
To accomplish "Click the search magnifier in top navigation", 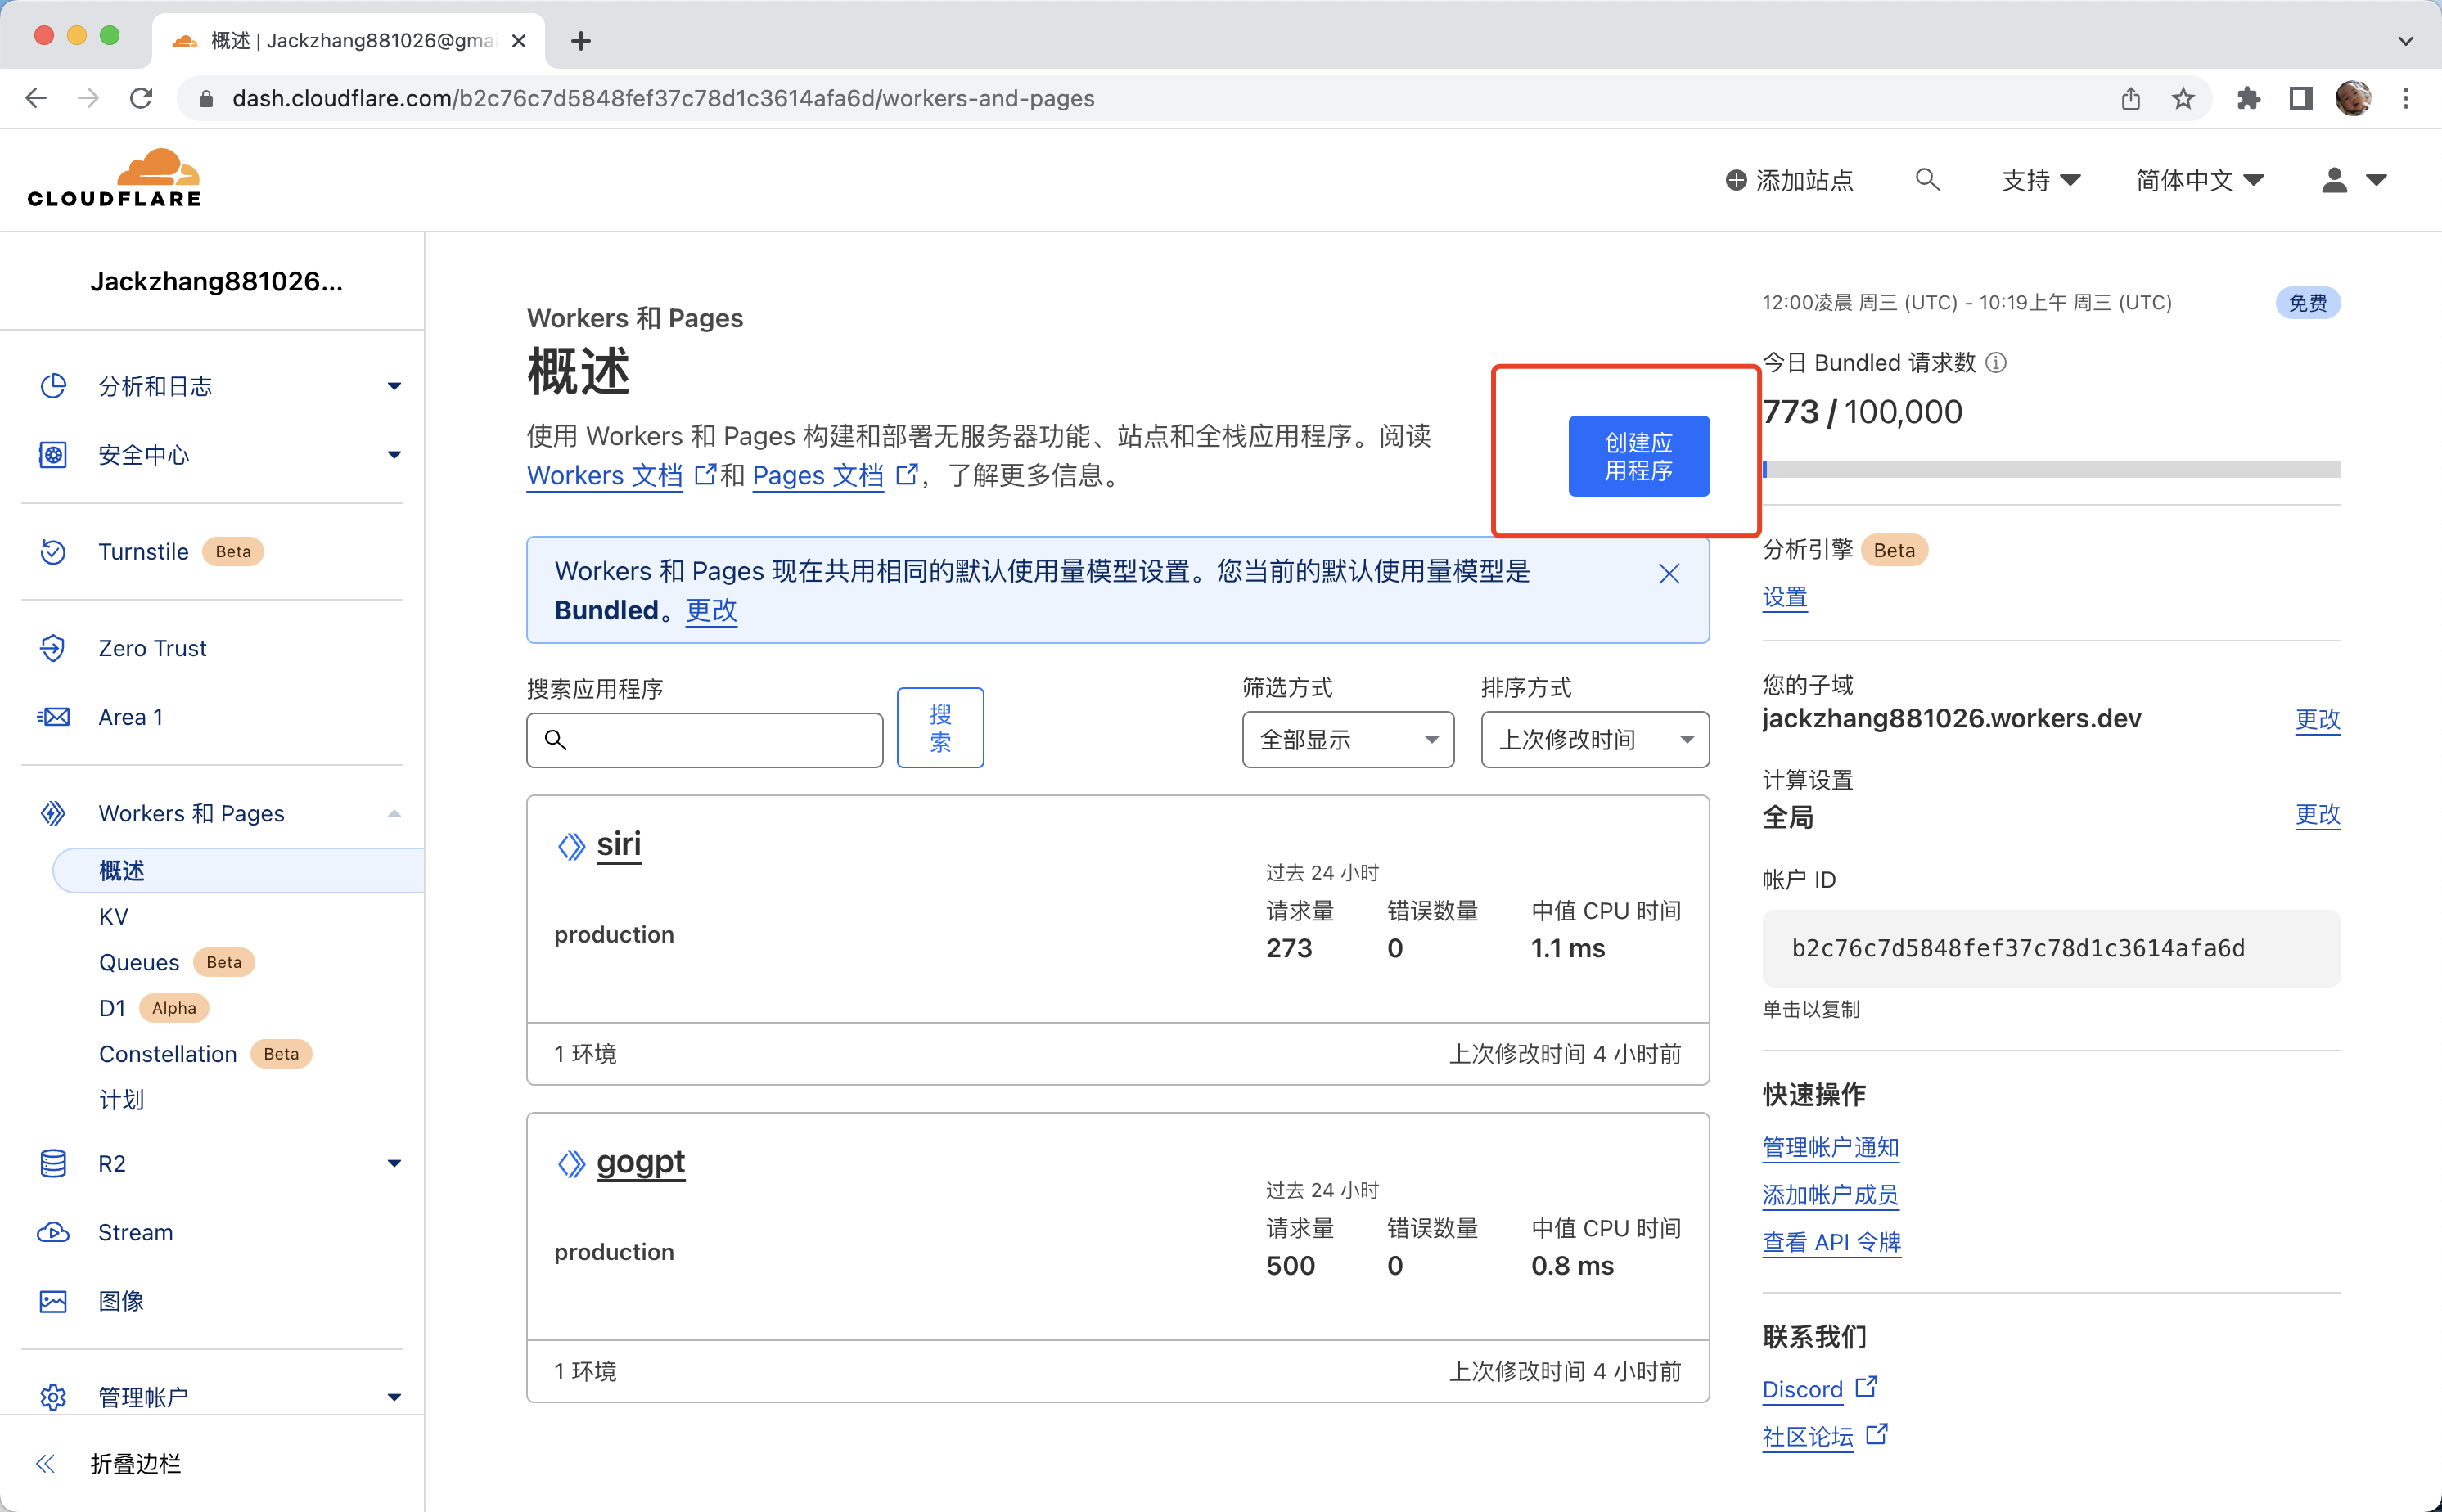I will (x=1927, y=180).
